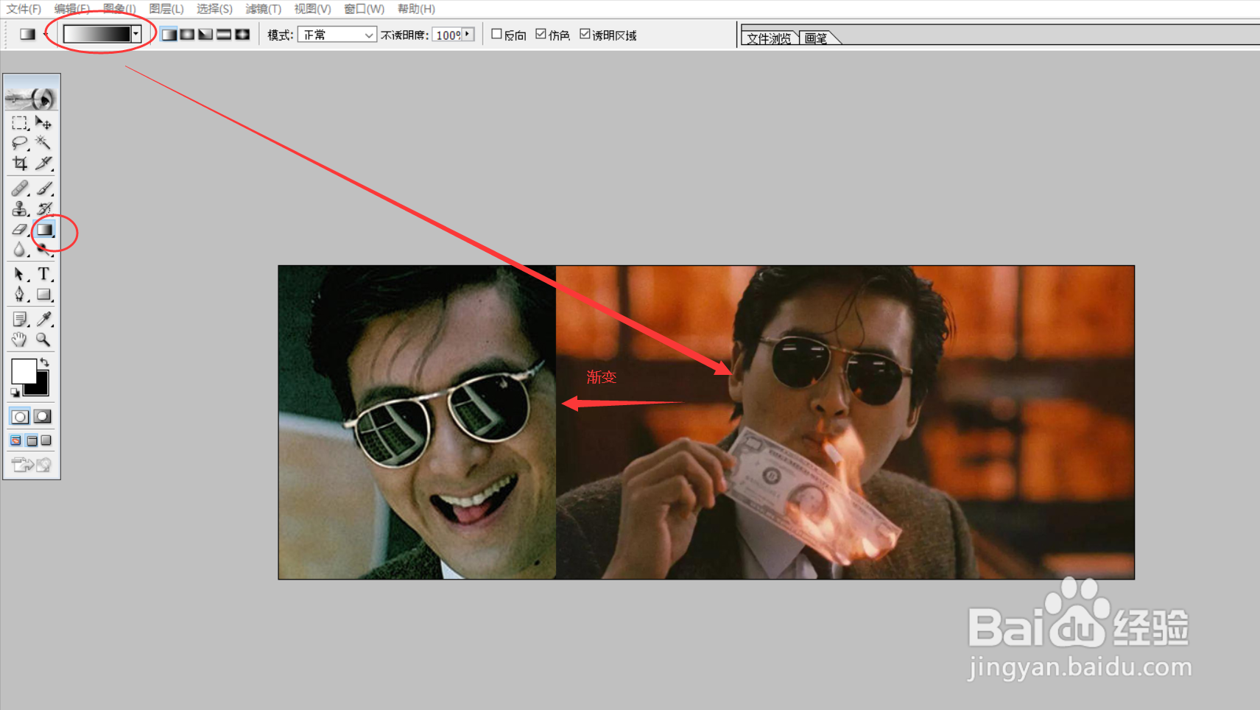The width and height of the screenshot is (1260, 710).
Task: Open the 文件(F) menu
Action: click(x=24, y=9)
